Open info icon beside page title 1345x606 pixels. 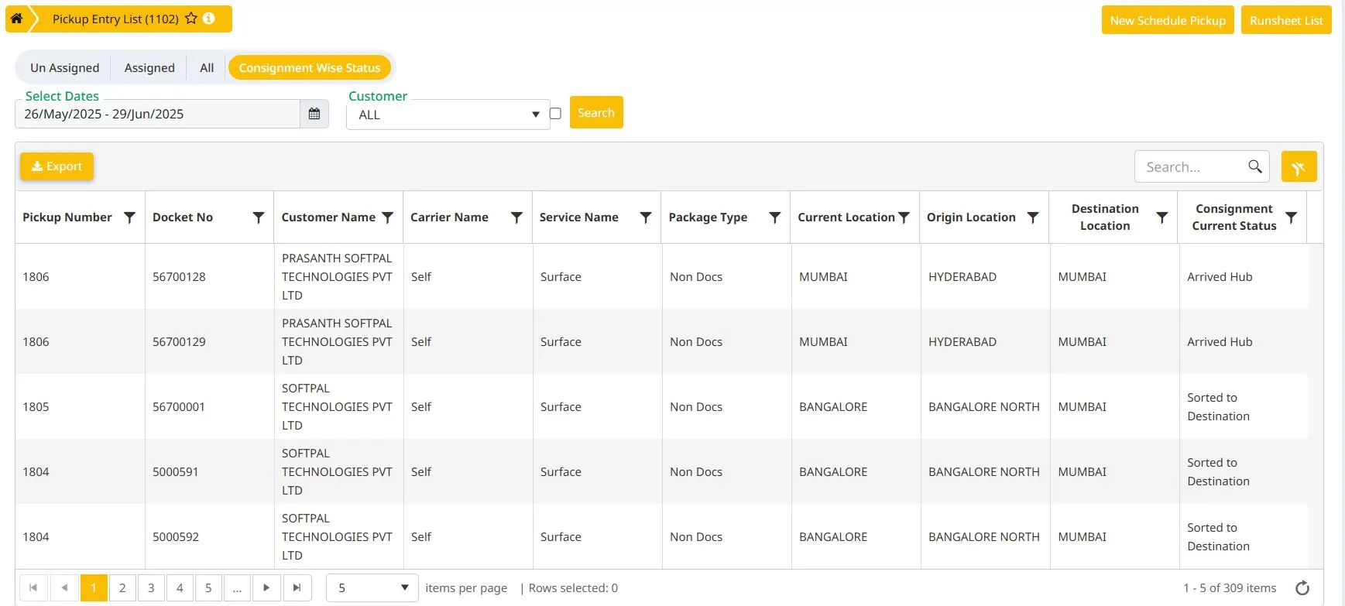(x=209, y=19)
